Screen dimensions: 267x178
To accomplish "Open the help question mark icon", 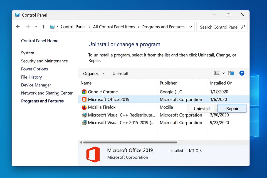I will [242, 73].
